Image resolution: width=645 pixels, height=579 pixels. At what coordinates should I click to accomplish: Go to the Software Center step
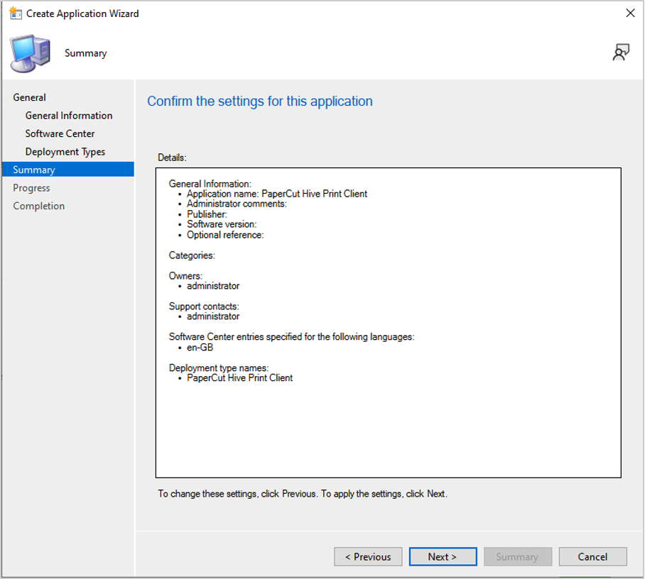pyautogui.click(x=60, y=133)
